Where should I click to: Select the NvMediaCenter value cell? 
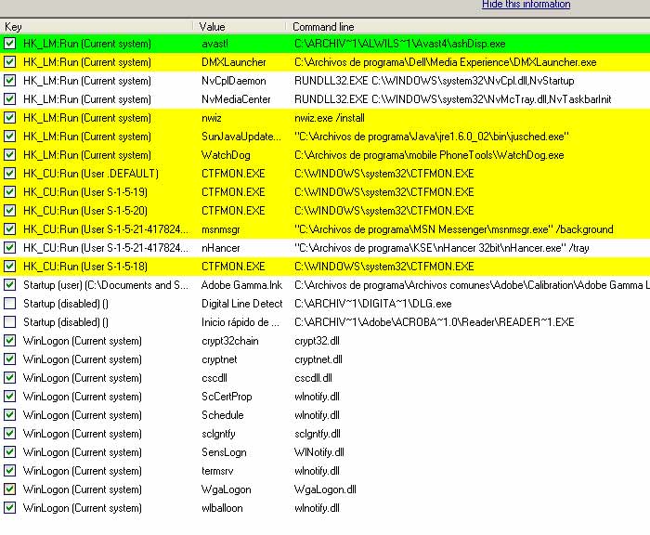pos(236,99)
